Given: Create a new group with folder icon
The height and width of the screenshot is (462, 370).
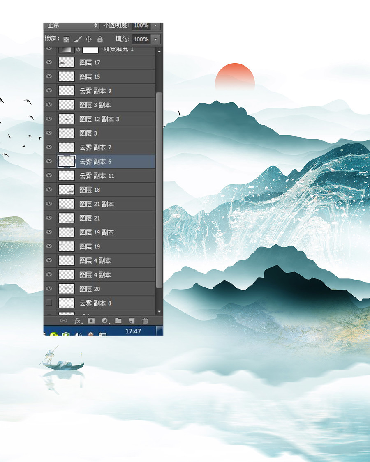Looking at the screenshot, I should [118, 320].
